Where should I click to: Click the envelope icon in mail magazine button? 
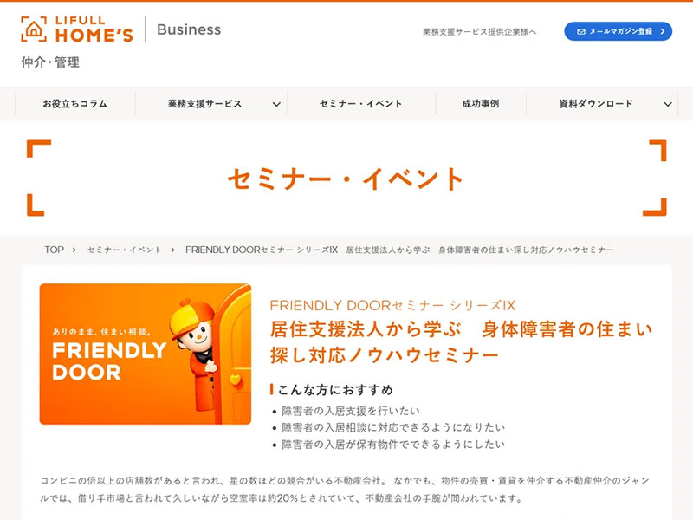[x=581, y=31]
